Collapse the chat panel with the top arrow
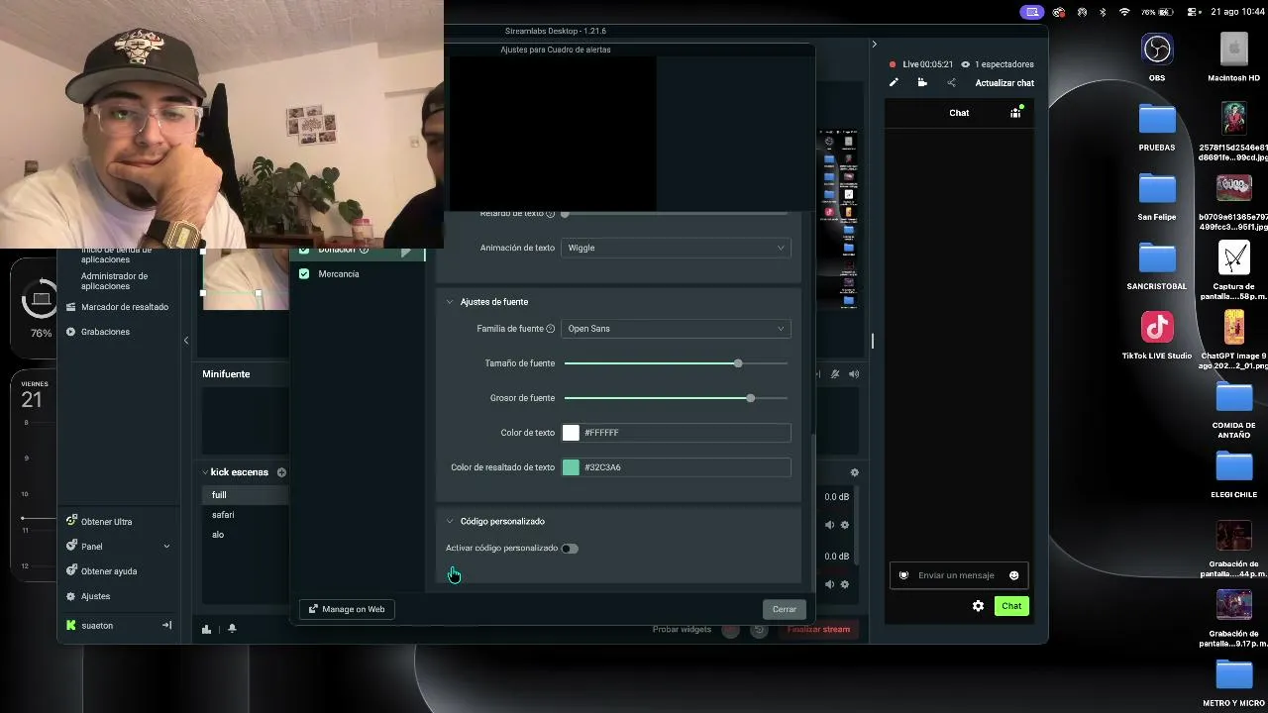The height and width of the screenshot is (713, 1268). (874, 45)
